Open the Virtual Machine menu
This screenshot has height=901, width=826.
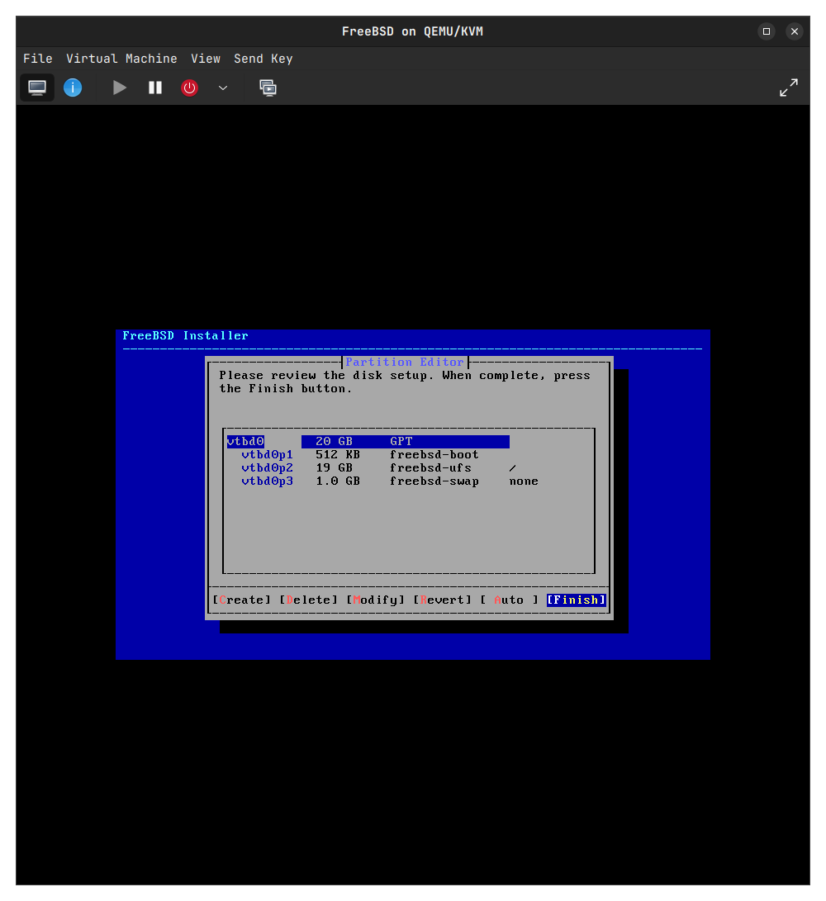click(121, 59)
